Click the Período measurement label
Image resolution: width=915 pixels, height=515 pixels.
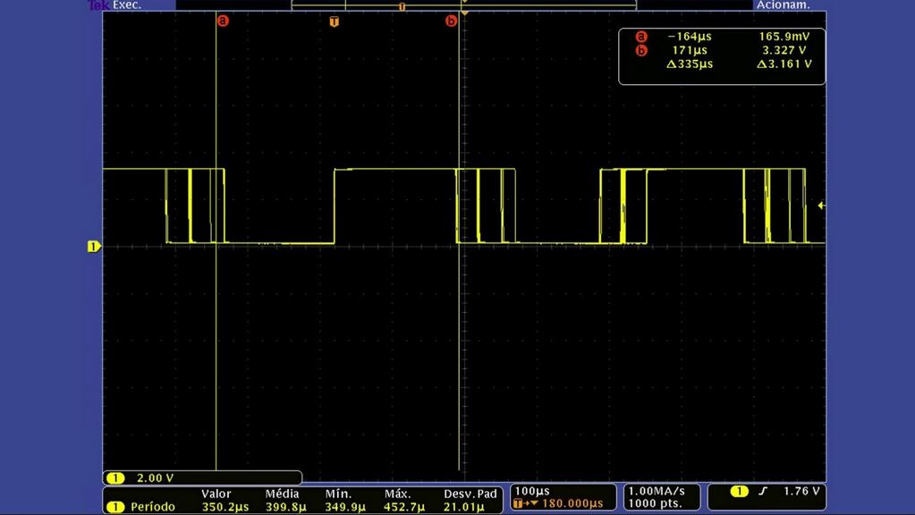[x=153, y=506]
